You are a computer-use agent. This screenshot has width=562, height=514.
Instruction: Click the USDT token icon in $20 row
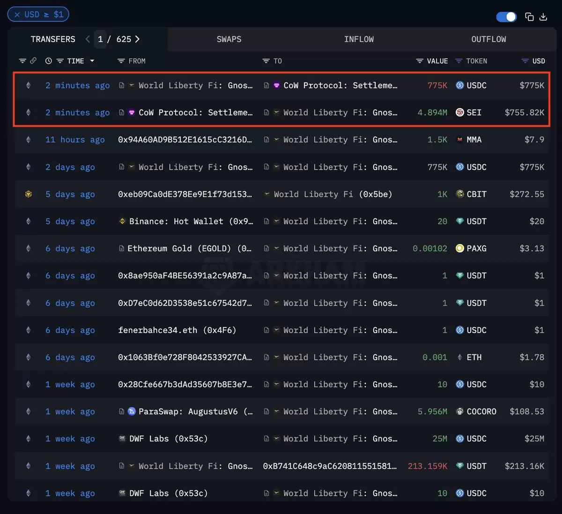tap(460, 221)
